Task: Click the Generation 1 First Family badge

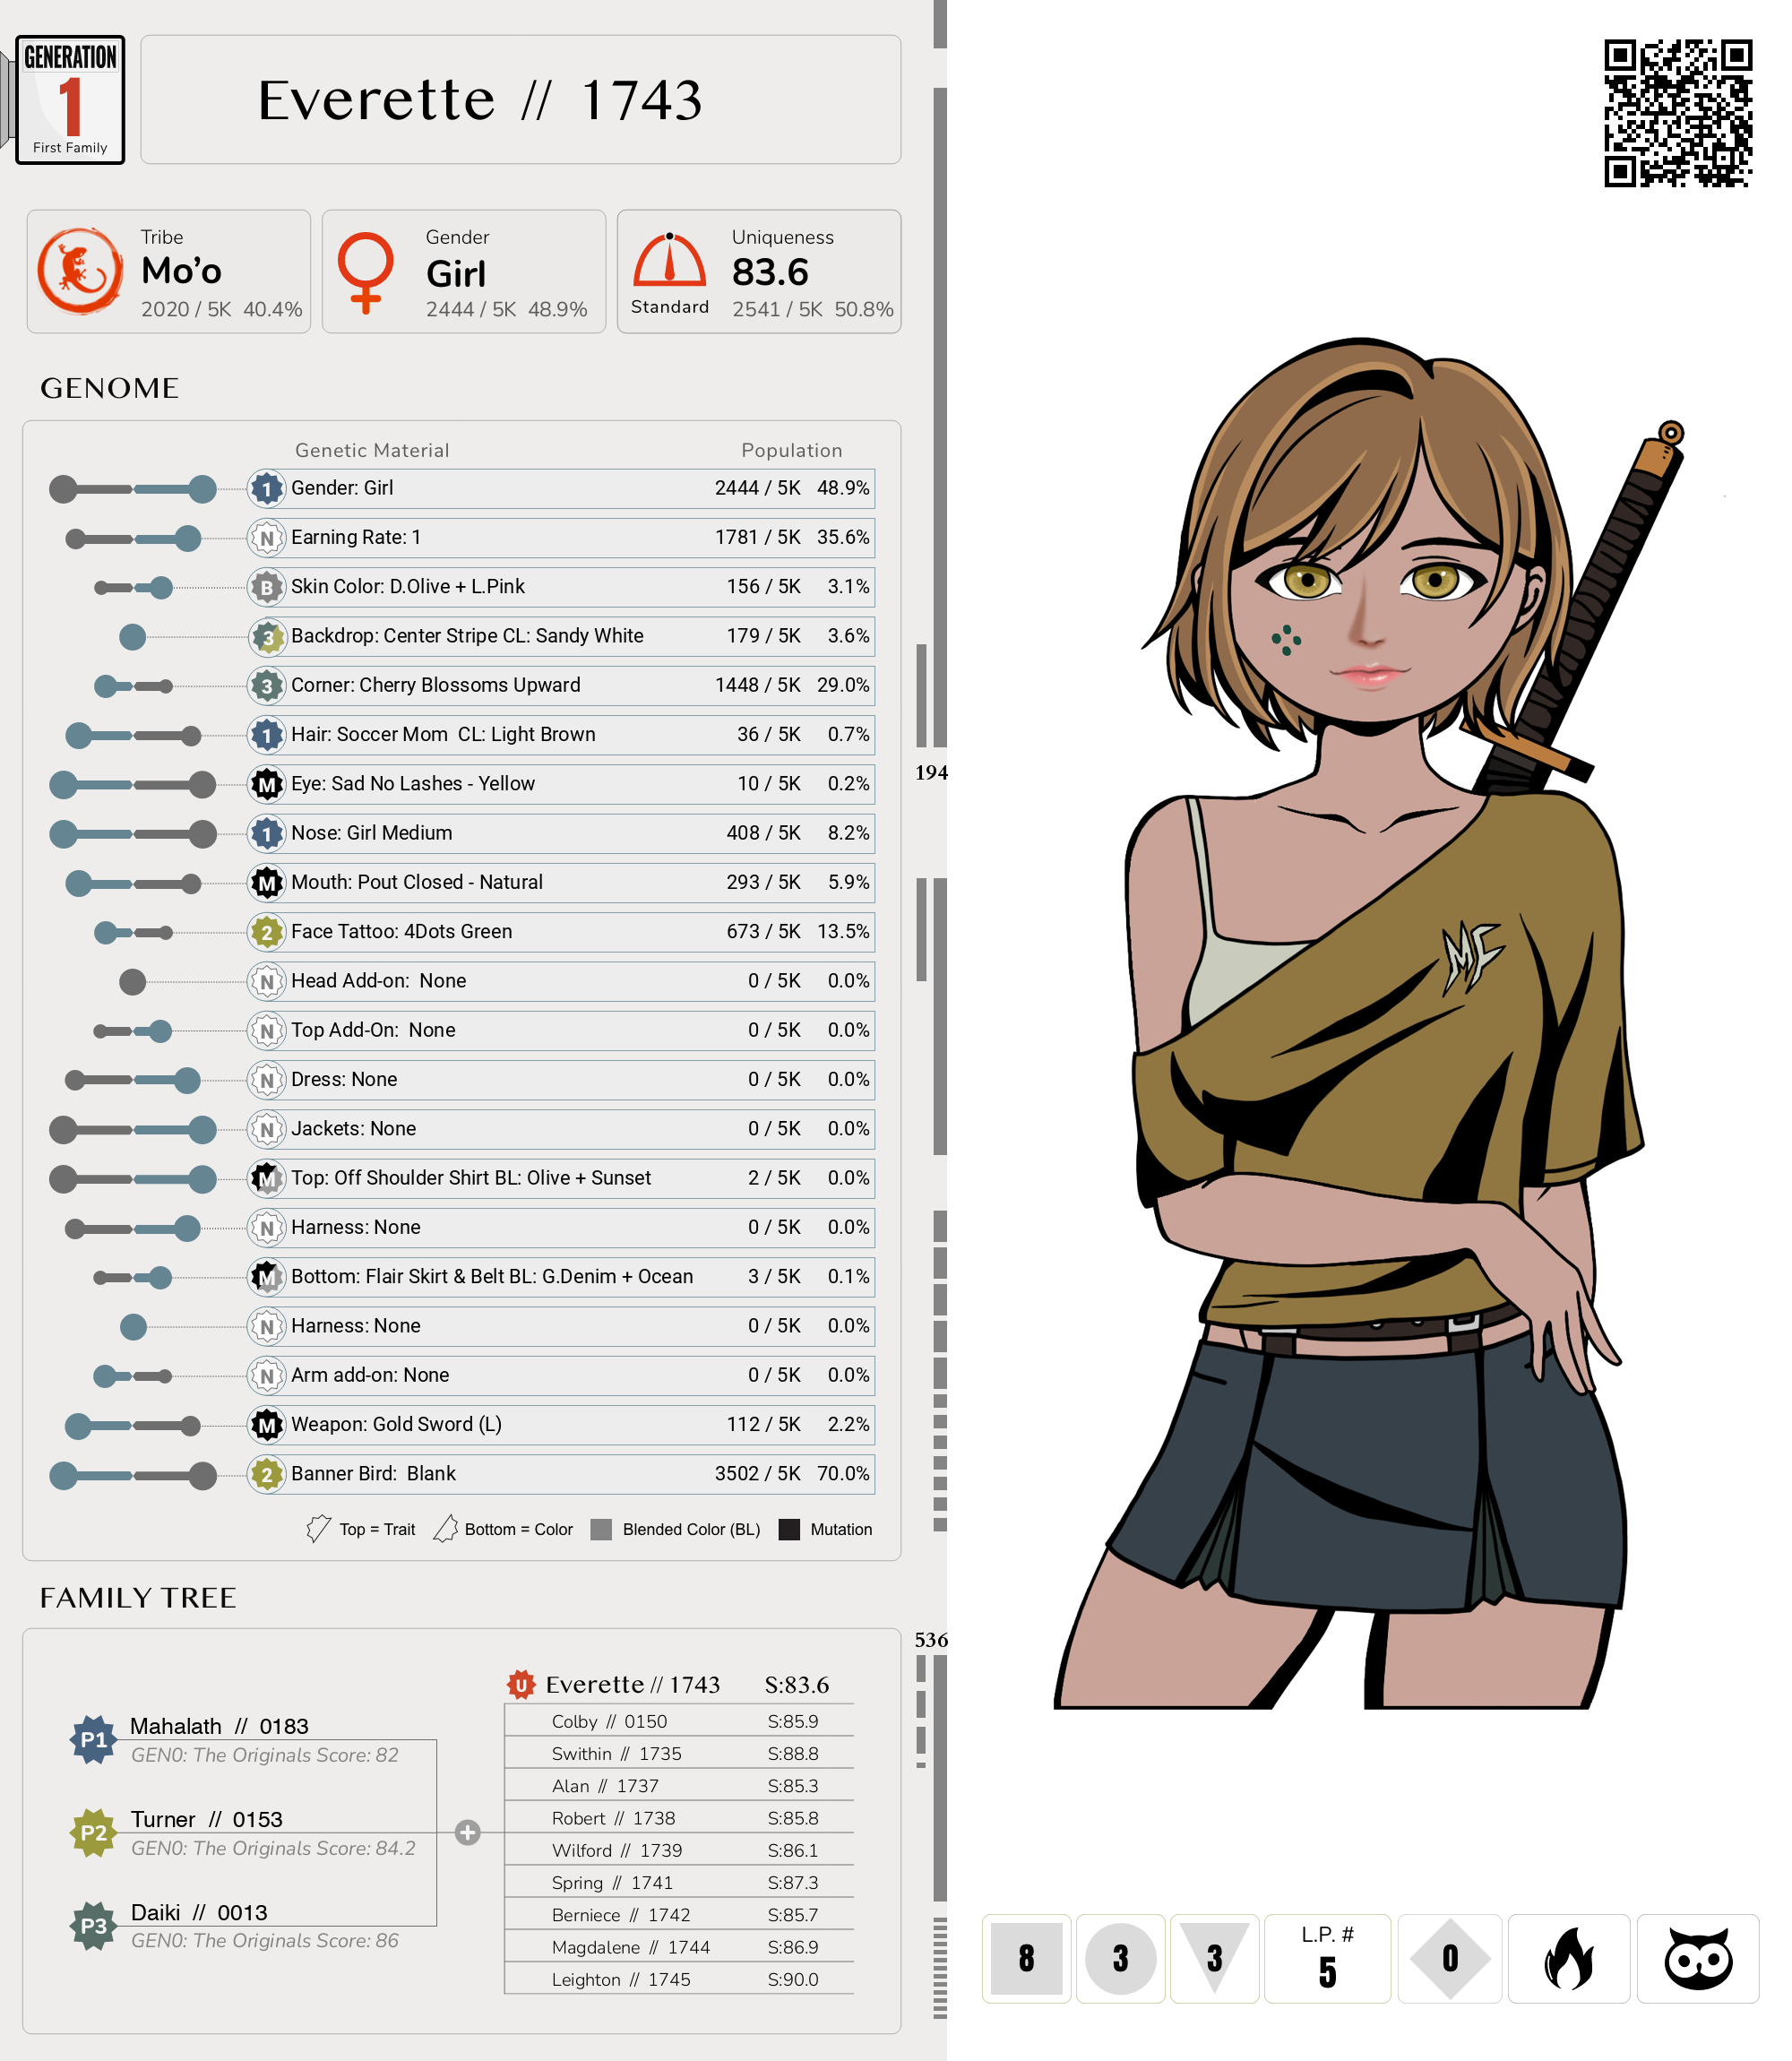Action: pos(70,100)
